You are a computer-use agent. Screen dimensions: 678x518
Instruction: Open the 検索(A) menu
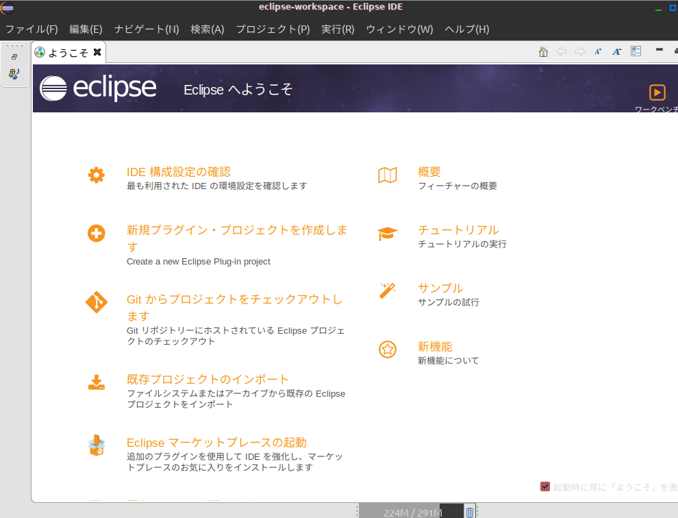coord(208,29)
